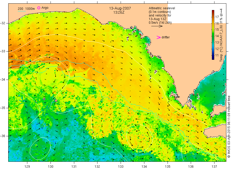Click the cyan isobath legend line
Image resolution: width=232 pixels, height=170 pixels.
coord(22,11)
